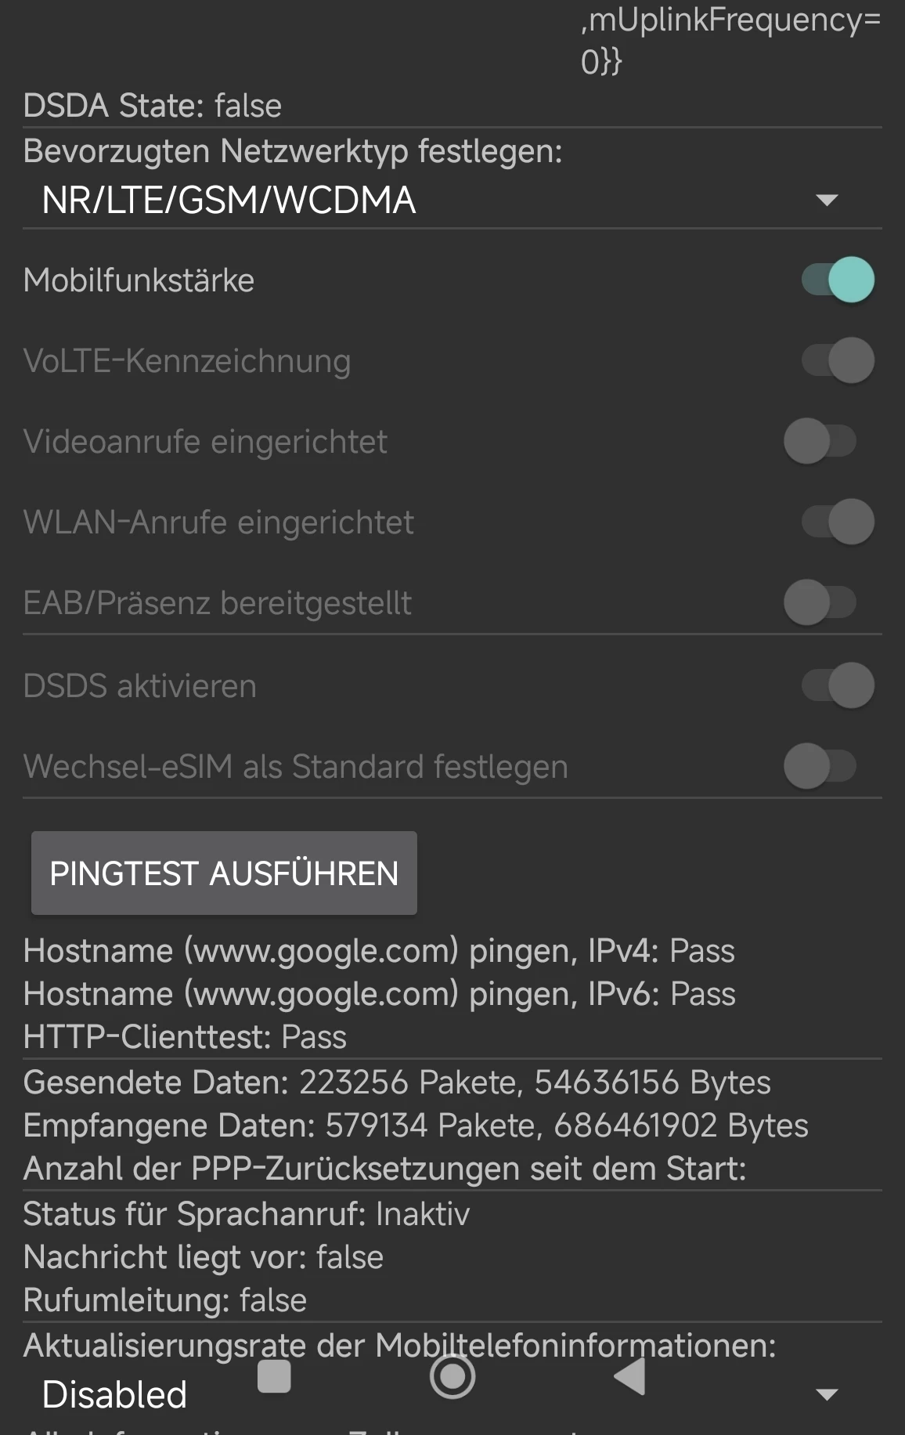Screen dimensions: 905x1435
Task: Toggle Videoanrufe eingerichtet switch
Action: coord(820,441)
